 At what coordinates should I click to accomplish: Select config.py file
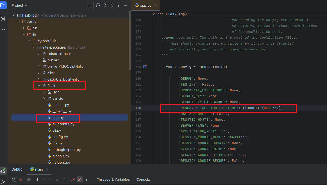[60, 137]
